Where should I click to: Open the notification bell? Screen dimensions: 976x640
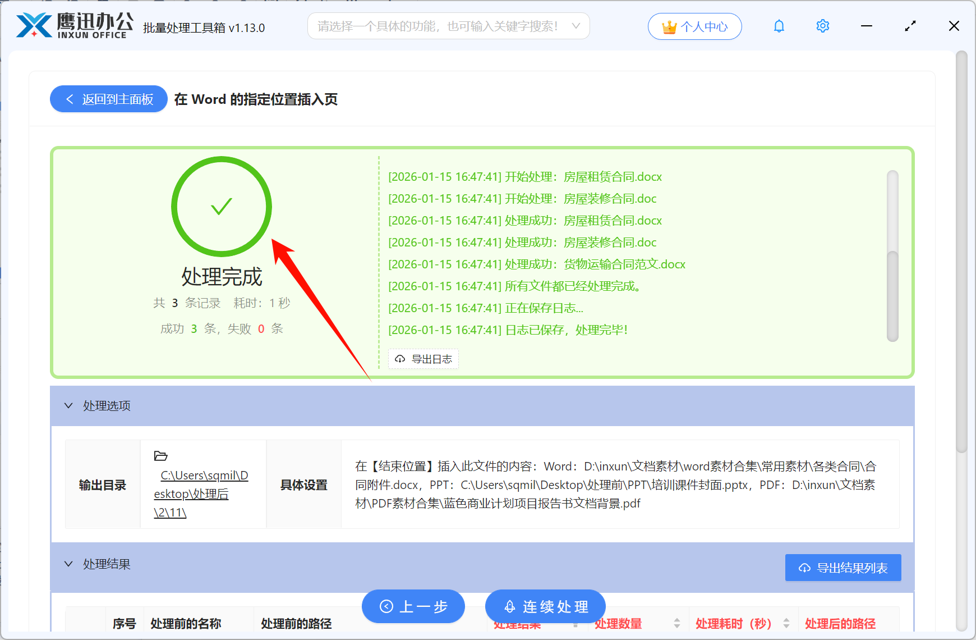[779, 26]
